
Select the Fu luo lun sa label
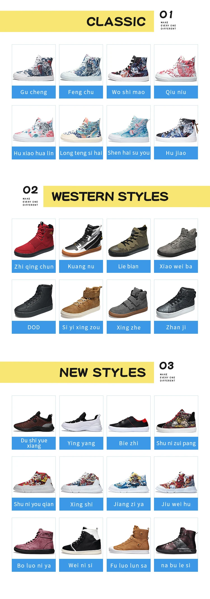[129, 565]
